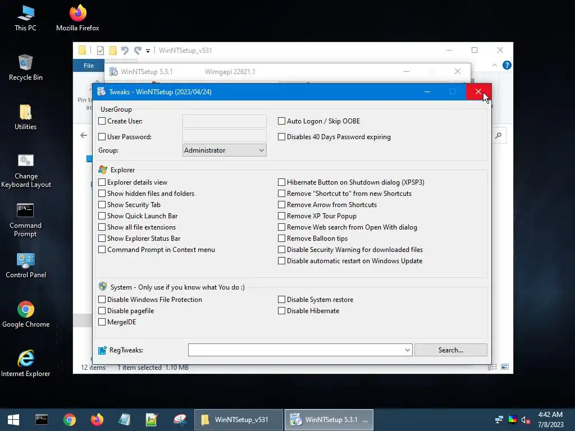Open Utilities folder on desktop

point(25,117)
